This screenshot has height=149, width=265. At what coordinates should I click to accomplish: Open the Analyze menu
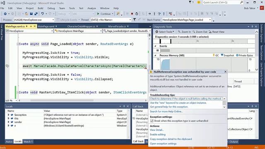92,8
